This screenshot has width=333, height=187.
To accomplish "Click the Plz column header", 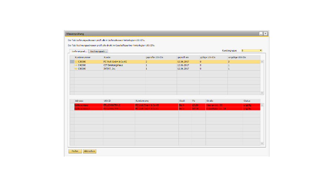I will pyautogui.click(x=199, y=101).
